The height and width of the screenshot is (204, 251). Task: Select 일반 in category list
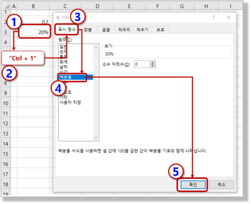tap(63, 47)
